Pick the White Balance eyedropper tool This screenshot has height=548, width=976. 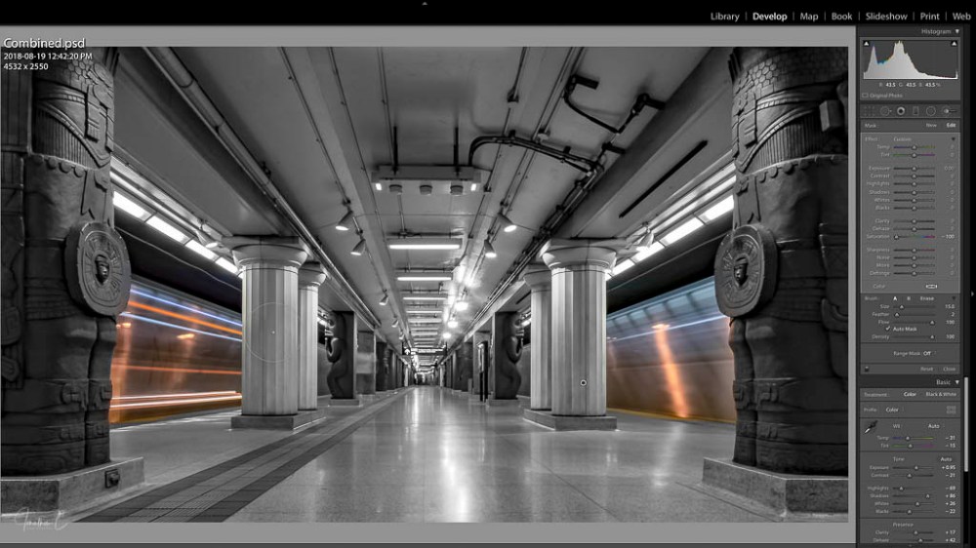click(x=871, y=427)
